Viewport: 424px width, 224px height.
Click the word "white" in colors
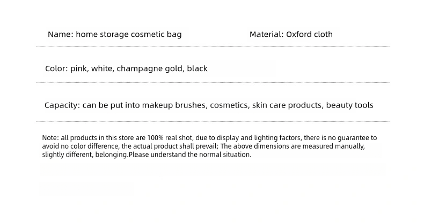pos(102,69)
